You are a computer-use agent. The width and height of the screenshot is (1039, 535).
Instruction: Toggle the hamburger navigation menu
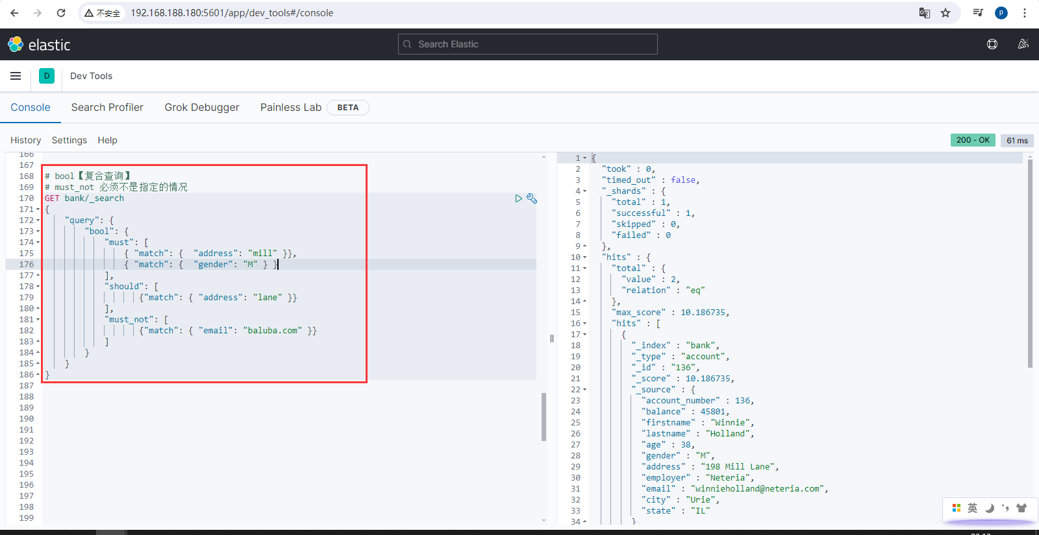tap(16, 76)
